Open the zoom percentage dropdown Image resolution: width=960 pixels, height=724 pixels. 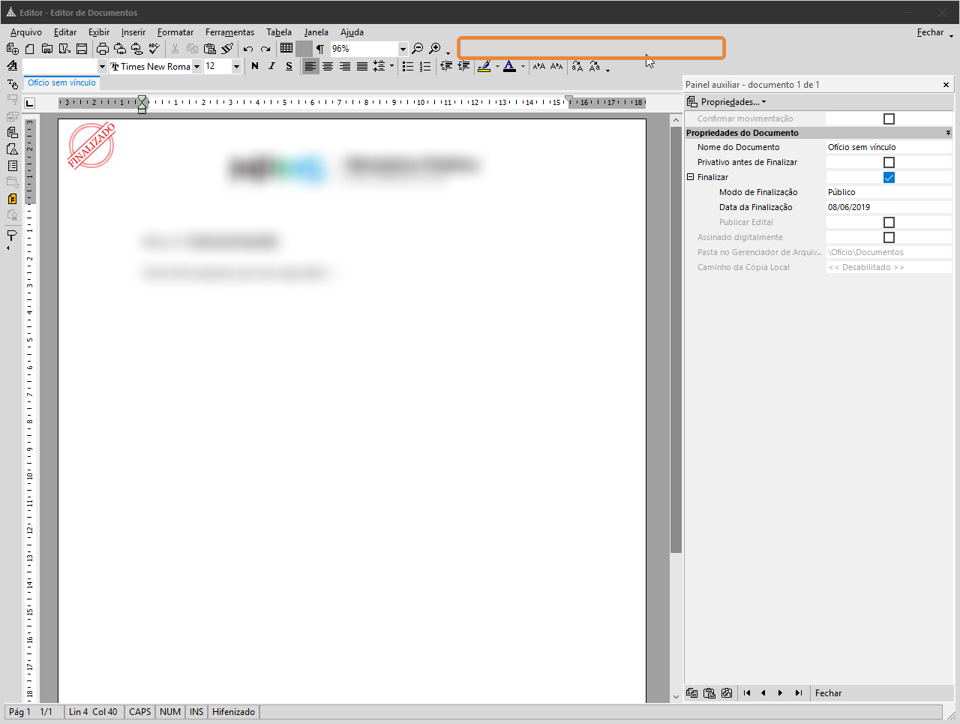point(403,49)
